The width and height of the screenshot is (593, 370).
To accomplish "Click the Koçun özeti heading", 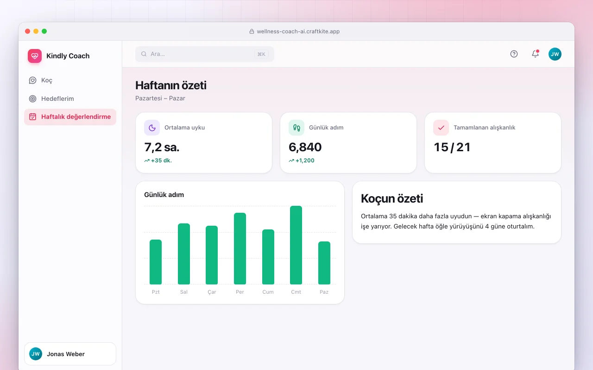I will (x=392, y=198).
